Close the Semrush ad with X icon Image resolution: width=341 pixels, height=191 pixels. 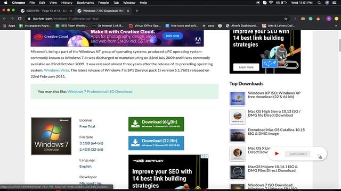(x=206, y=157)
